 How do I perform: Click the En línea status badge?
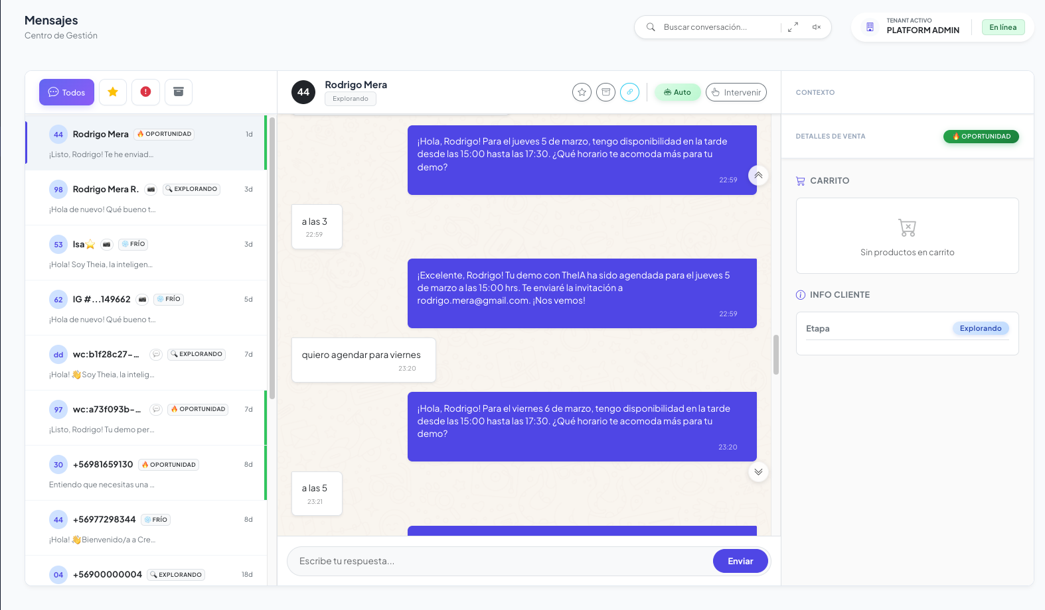[x=1003, y=27]
